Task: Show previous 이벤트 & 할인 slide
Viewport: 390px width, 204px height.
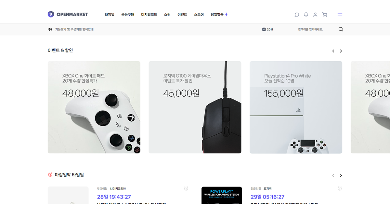Action: (x=333, y=51)
